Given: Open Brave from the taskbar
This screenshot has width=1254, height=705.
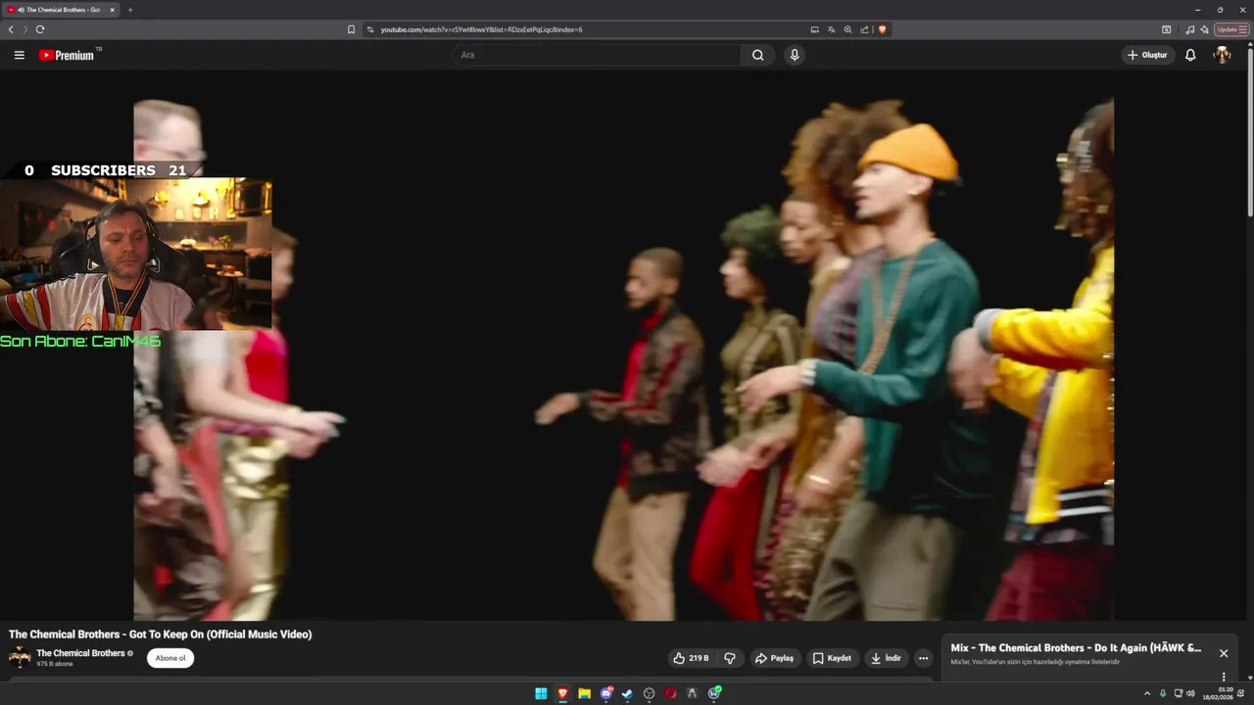Looking at the screenshot, I should click(x=562, y=693).
